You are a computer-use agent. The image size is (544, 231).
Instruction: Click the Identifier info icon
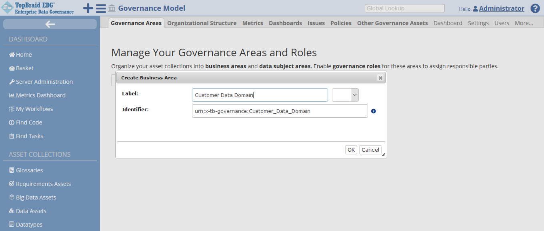373,111
